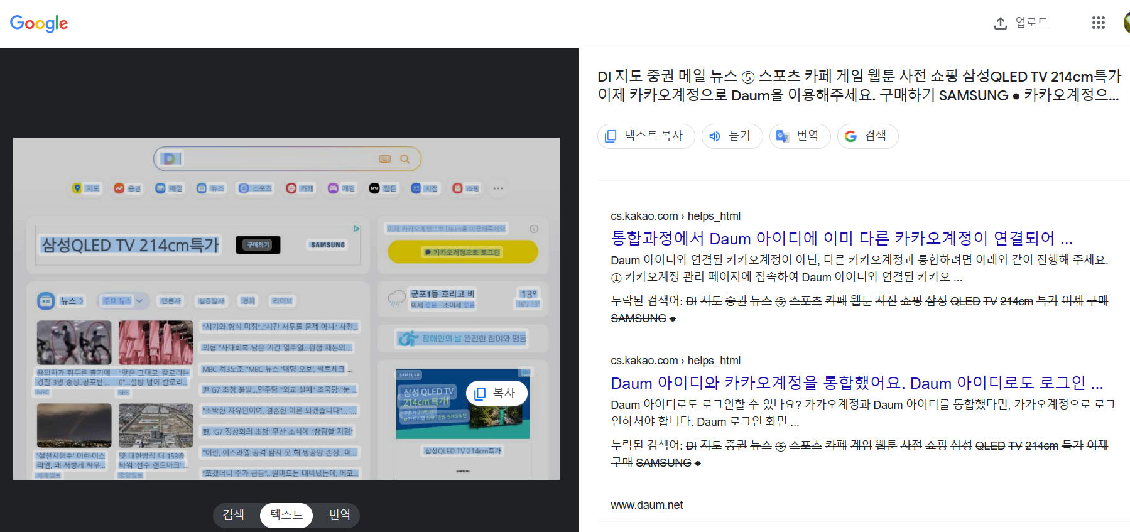Select the 언론사 news tab
Image resolution: width=1130 pixels, height=532 pixels.
(x=171, y=301)
